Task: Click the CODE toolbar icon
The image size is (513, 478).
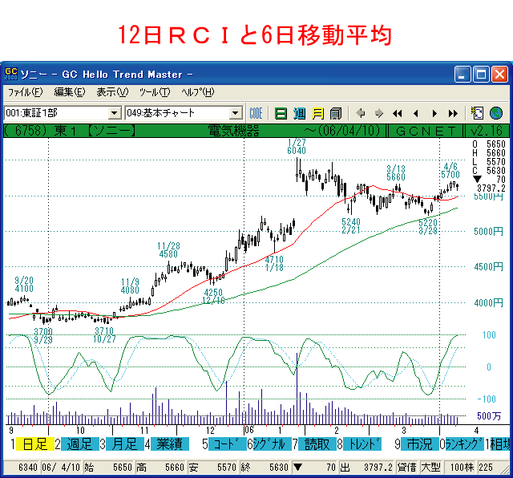Action: point(256,114)
